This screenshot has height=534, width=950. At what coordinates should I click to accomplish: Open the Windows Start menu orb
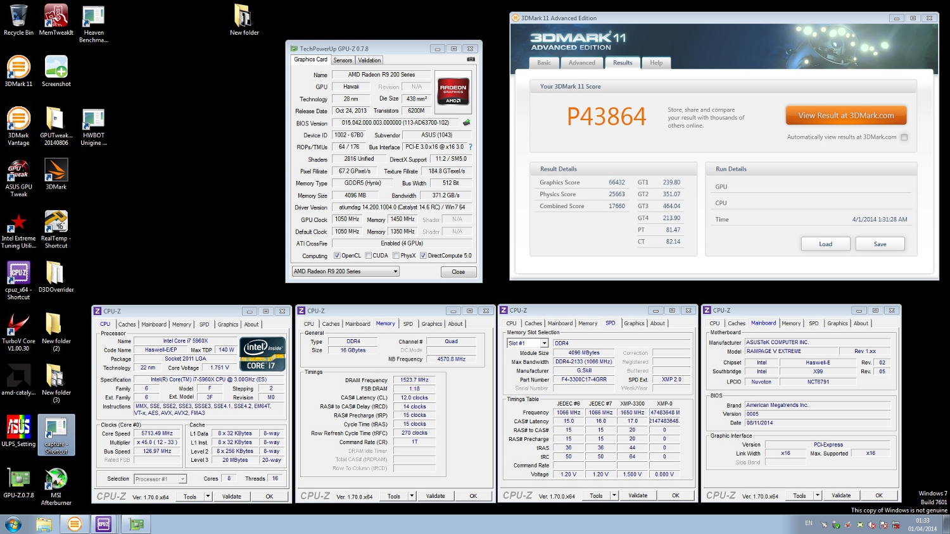pyautogui.click(x=13, y=524)
